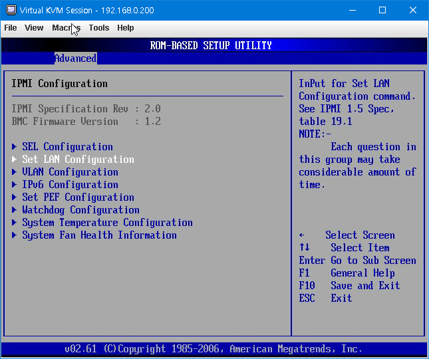Open SEL Configuration submenu
The image size is (429, 359).
pos(67,147)
